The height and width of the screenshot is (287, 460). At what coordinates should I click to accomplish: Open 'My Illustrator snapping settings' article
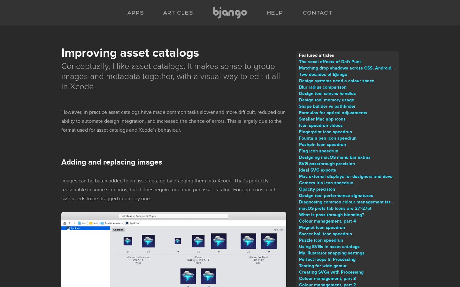(332, 253)
